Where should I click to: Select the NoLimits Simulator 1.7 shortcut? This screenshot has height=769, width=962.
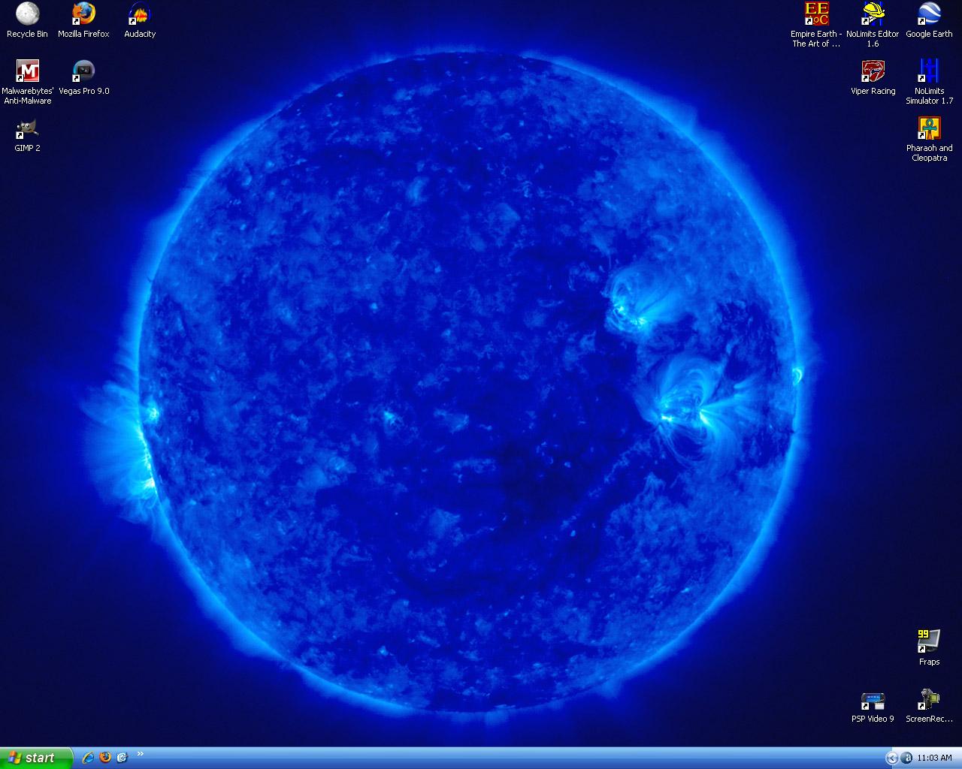pos(929,81)
